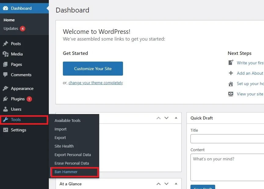This screenshot has width=264, height=189.
Task: Open the Appearance menu
Action: click(x=24, y=88)
